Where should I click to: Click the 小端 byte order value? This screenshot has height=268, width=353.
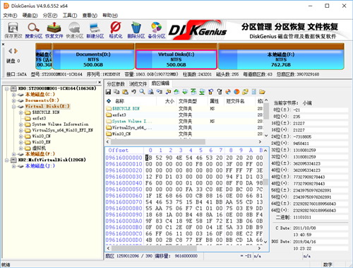pos(307,103)
